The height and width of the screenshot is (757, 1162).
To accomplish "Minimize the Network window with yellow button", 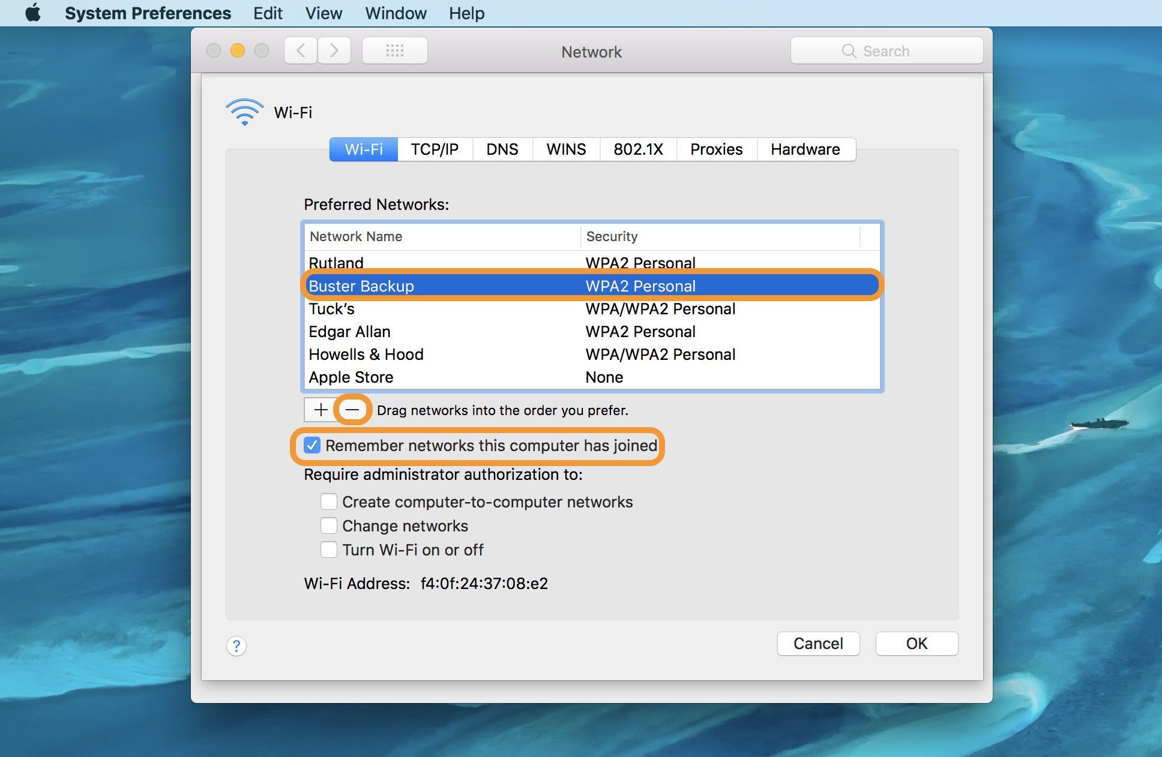I will click(238, 50).
